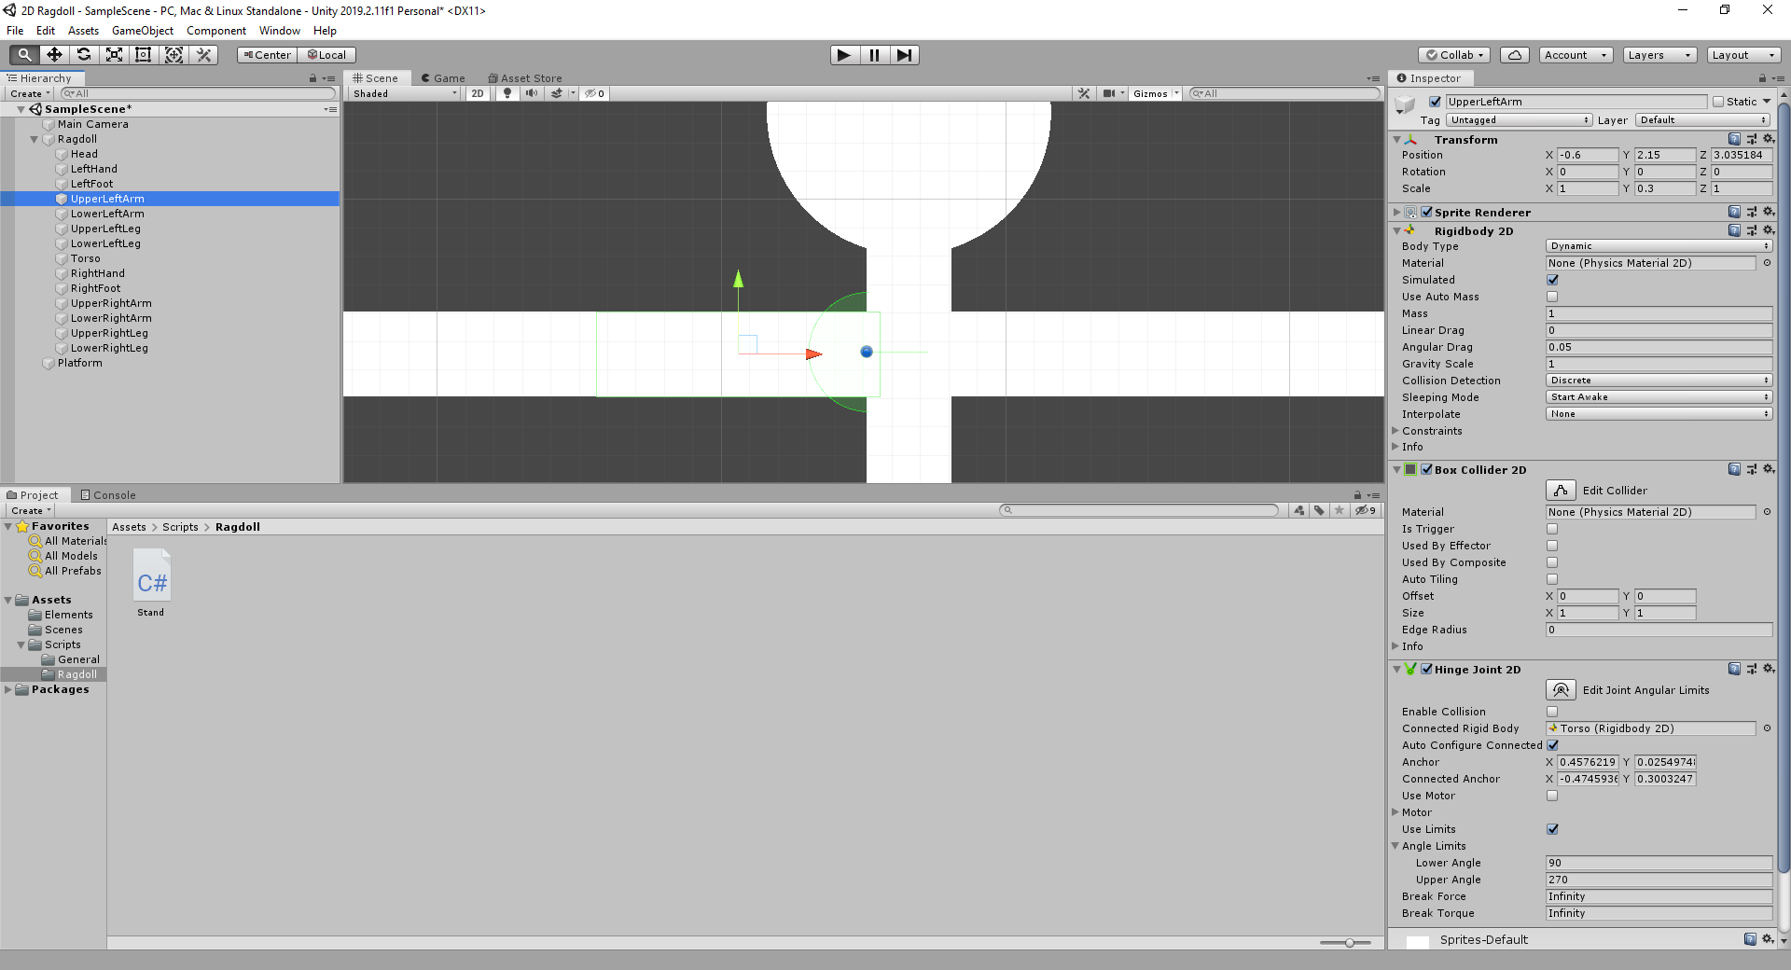Toggle Simulated checkbox
1791x970 pixels.
(x=1552, y=280)
